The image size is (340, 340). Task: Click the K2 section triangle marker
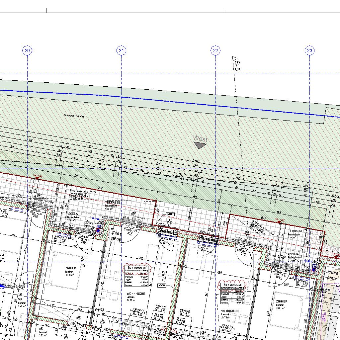coord(164,275)
